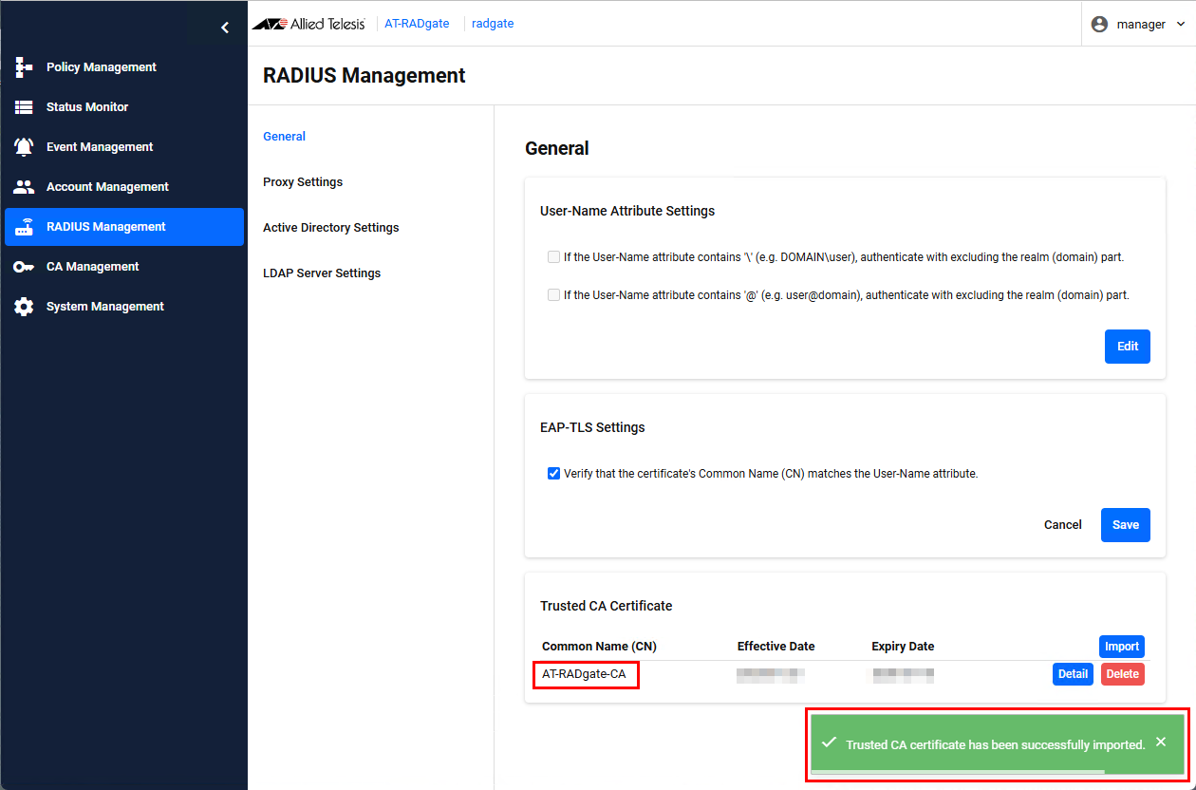Click the Event Management bell icon
Viewport: 1196px width, 790px height.
(x=24, y=147)
